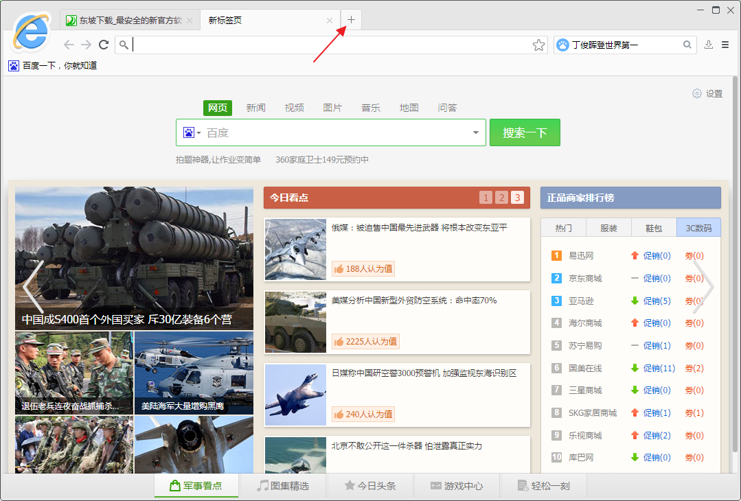Image resolution: width=741 pixels, height=501 pixels.
Task: Expand the search box suggestions arrow
Action: point(476,132)
